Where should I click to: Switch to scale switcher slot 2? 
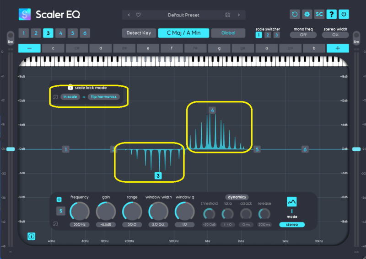tap(268, 35)
